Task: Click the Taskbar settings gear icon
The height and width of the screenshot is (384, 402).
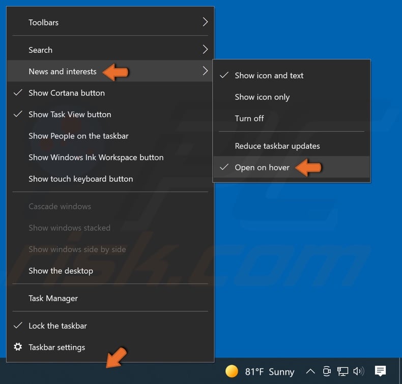Action: click(x=18, y=347)
